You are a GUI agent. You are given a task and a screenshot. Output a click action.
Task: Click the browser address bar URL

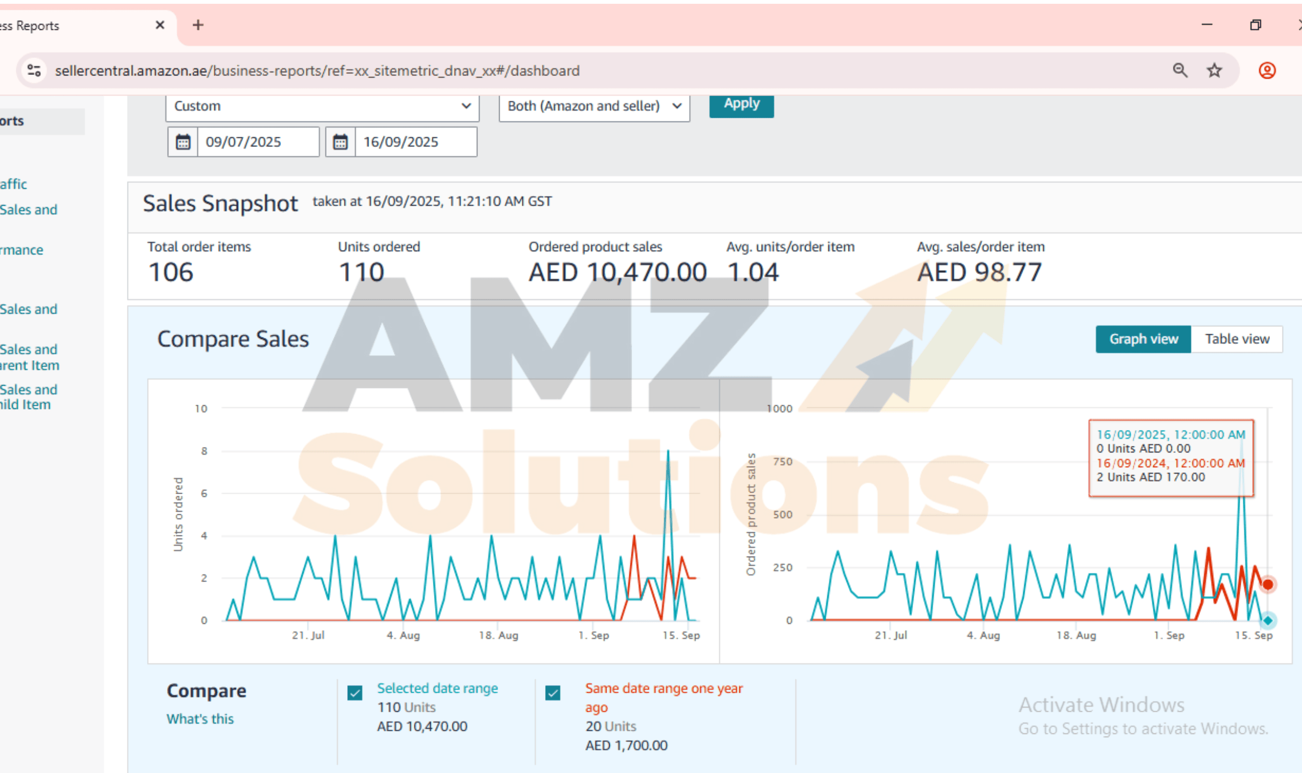317,71
